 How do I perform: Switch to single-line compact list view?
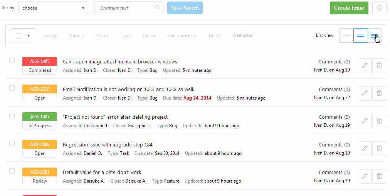(x=346, y=36)
